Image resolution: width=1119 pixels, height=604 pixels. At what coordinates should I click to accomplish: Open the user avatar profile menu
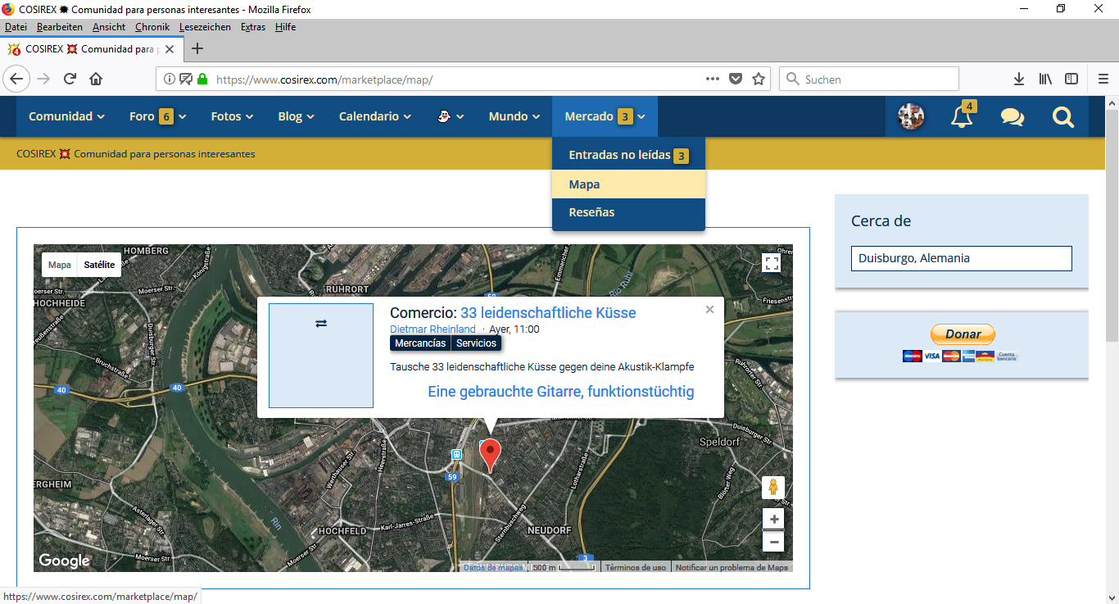pyautogui.click(x=911, y=117)
